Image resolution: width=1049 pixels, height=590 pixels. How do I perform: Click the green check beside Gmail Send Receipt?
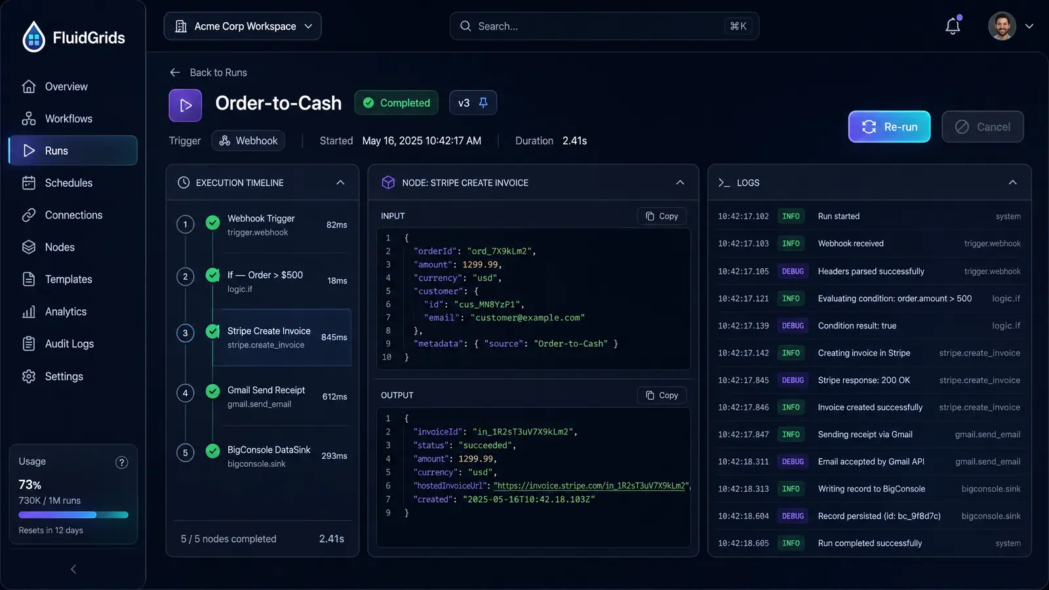(212, 391)
